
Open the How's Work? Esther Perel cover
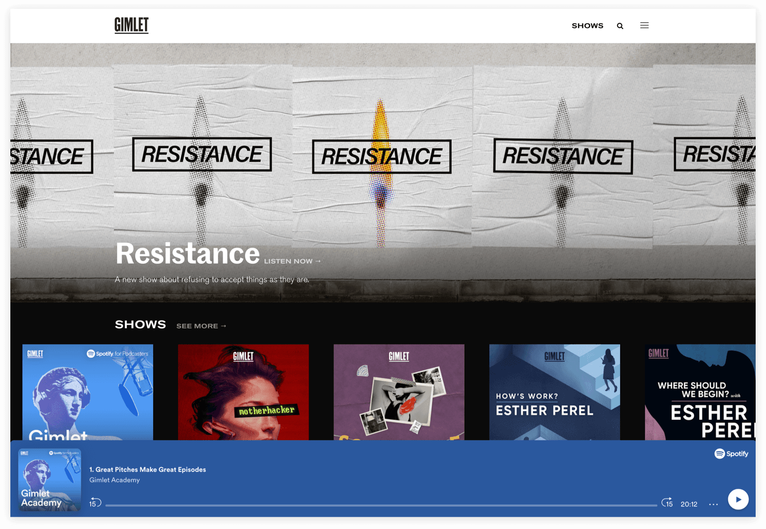[x=554, y=392]
